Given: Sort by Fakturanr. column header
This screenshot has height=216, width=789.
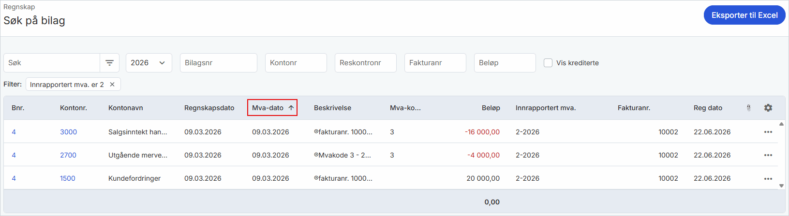Looking at the screenshot, I should (x=634, y=108).
